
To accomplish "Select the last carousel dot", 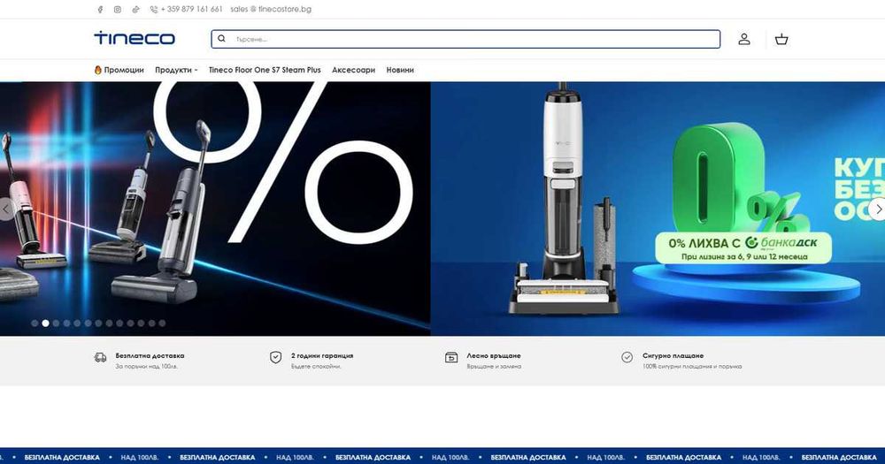I will [162, 323].
